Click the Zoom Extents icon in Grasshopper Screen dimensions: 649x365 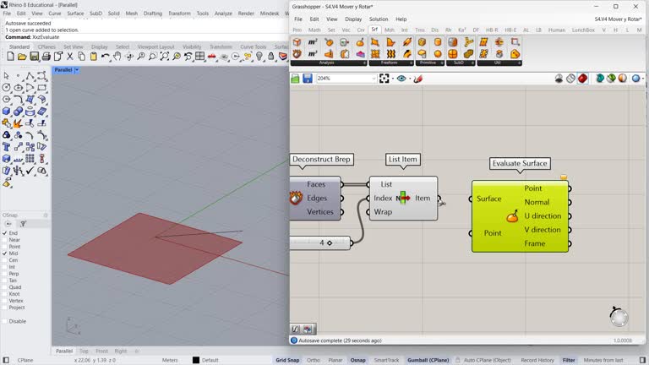(384, 79)
